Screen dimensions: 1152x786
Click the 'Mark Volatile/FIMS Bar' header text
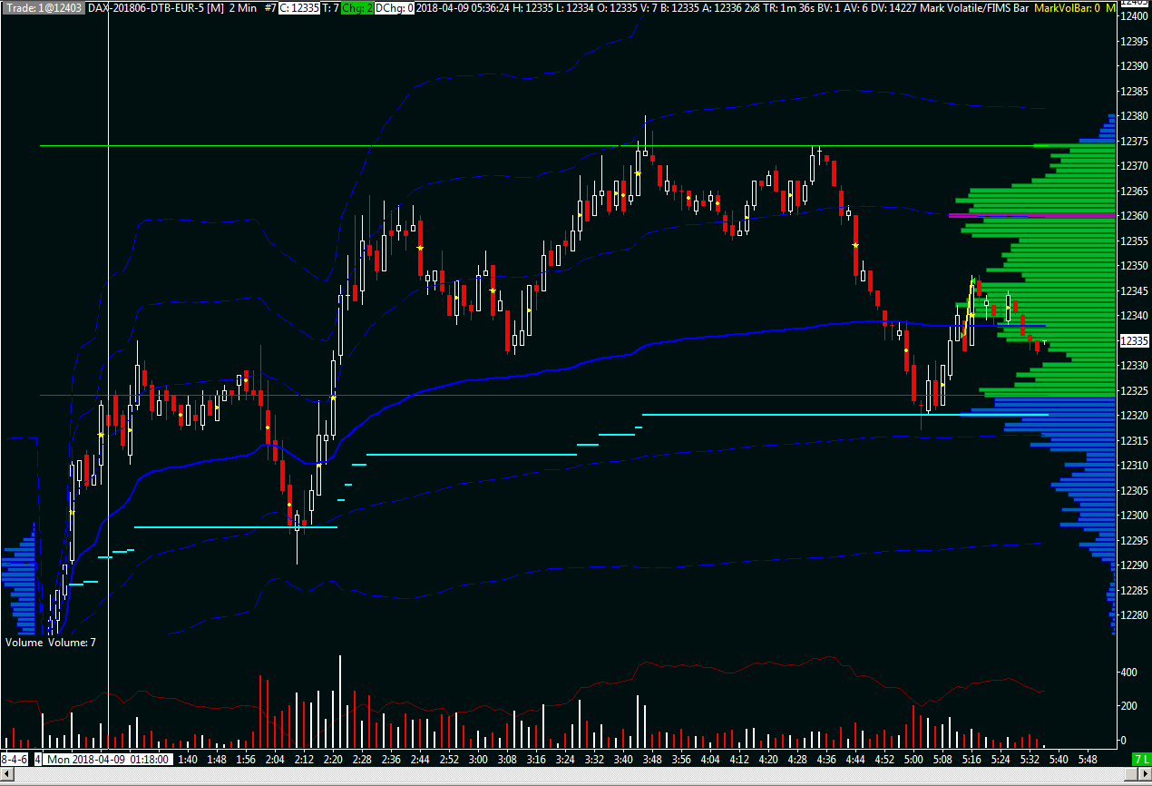[973, 7]
